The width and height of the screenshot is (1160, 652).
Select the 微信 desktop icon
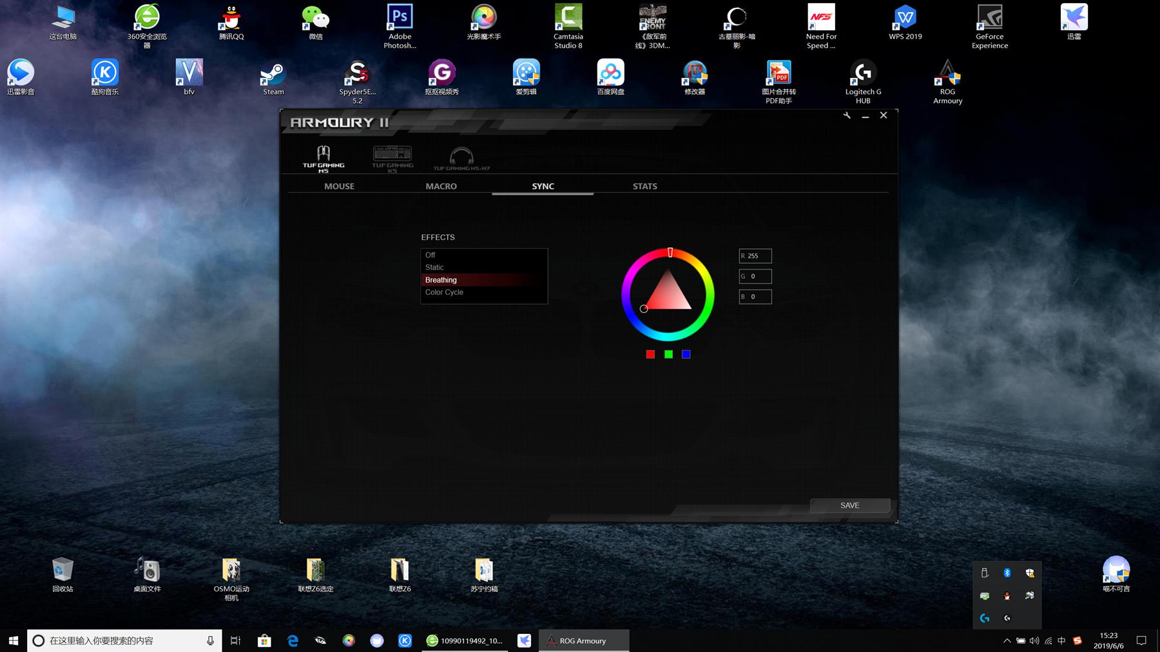click(316, 23)
